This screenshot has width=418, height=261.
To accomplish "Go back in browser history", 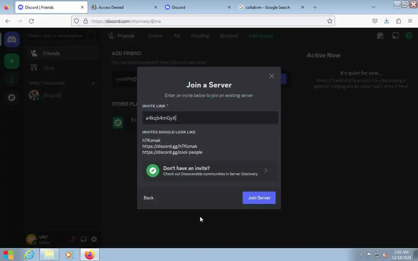I will coord(8,21).
